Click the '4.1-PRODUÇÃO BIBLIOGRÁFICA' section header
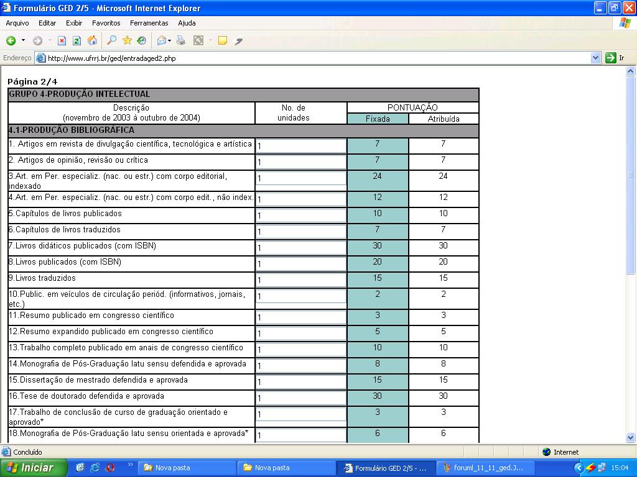 click(243, 130)
